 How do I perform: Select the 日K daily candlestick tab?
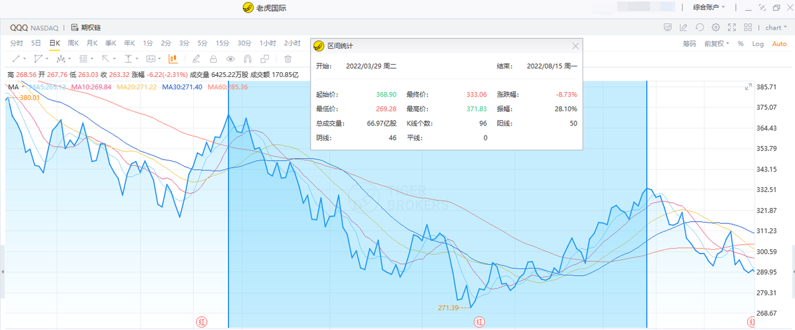point(55,44)
